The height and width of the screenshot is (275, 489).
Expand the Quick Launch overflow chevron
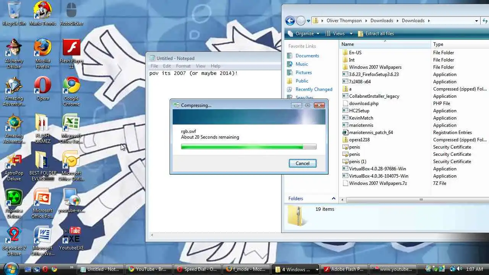[x=71, y=267]
